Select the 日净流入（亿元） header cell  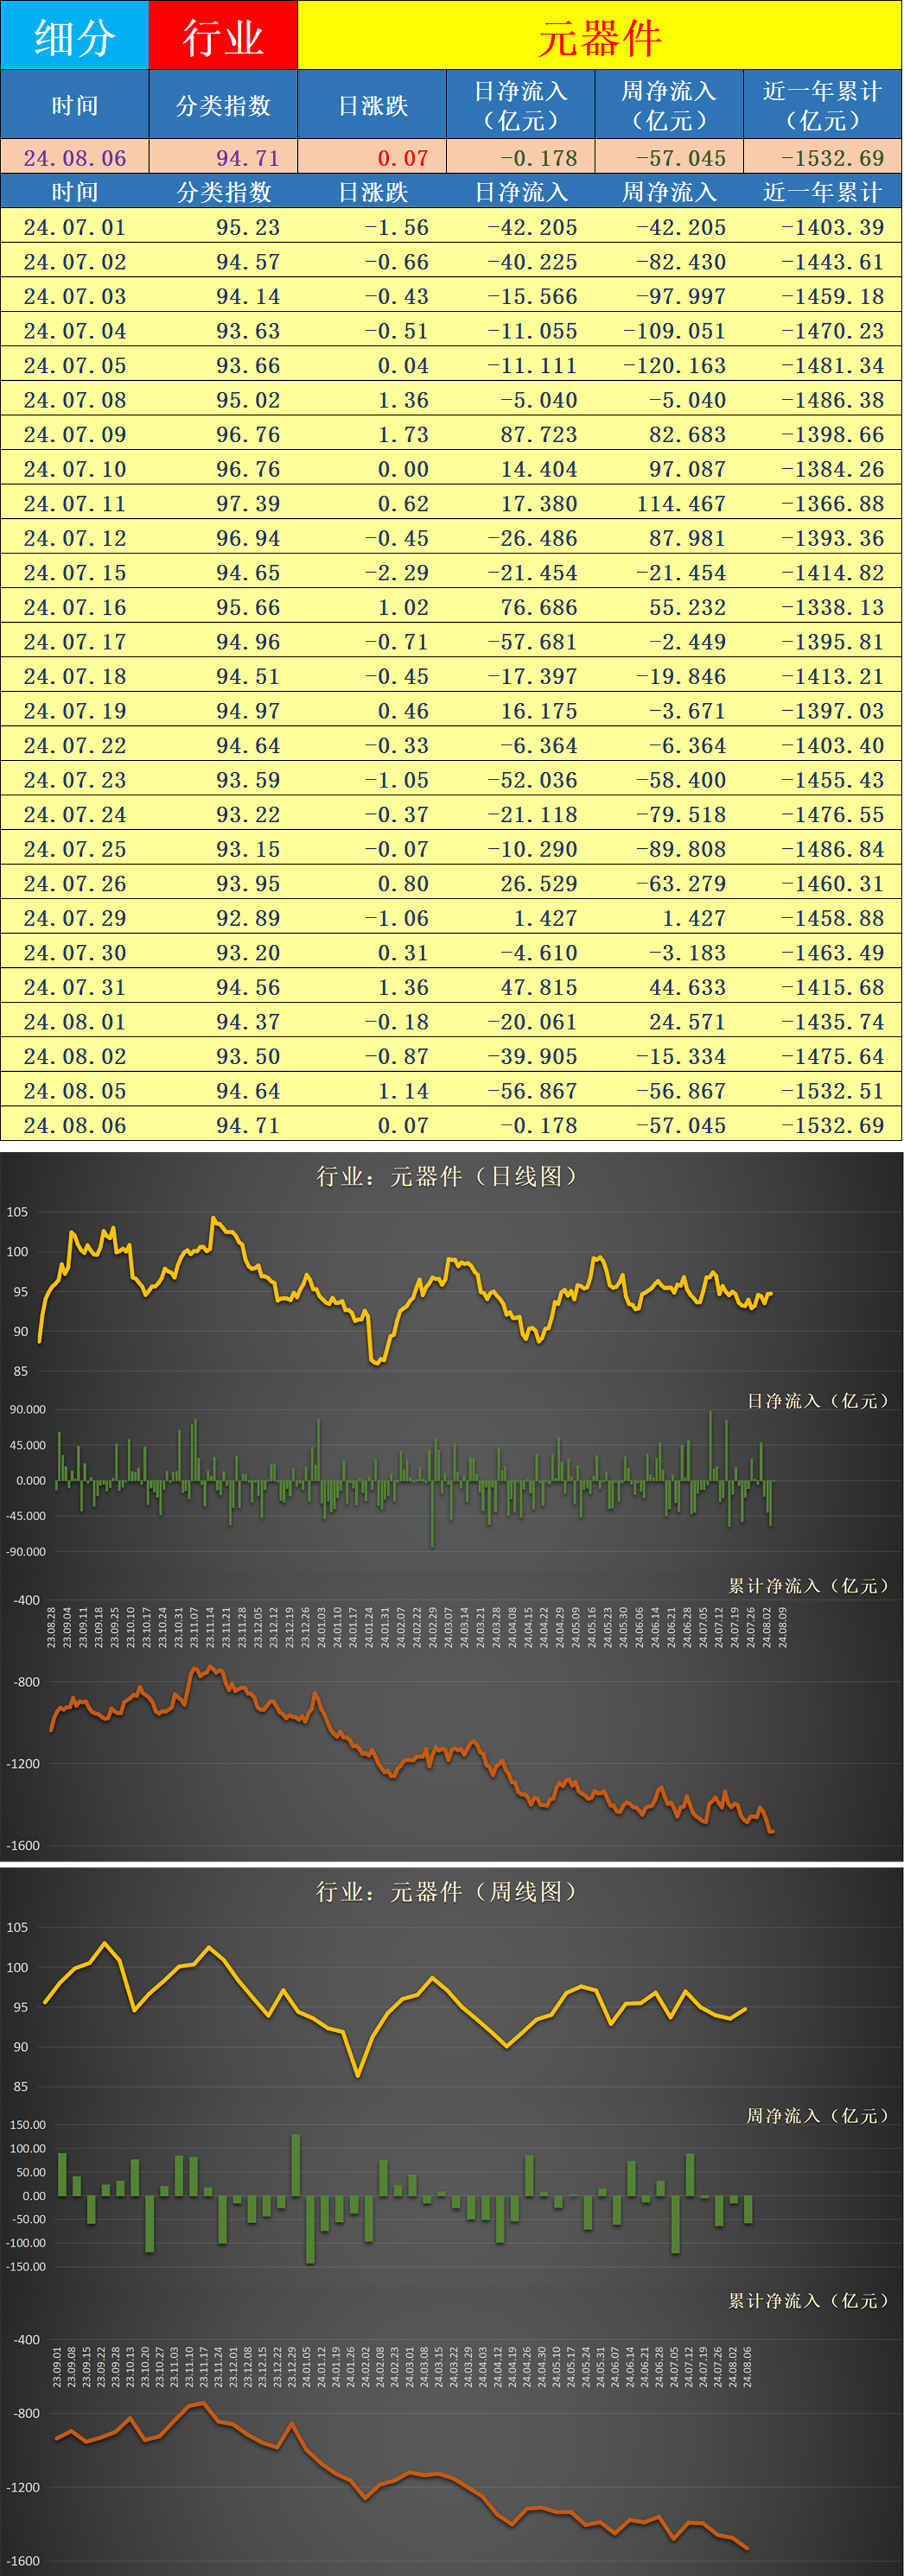[521, 105]
